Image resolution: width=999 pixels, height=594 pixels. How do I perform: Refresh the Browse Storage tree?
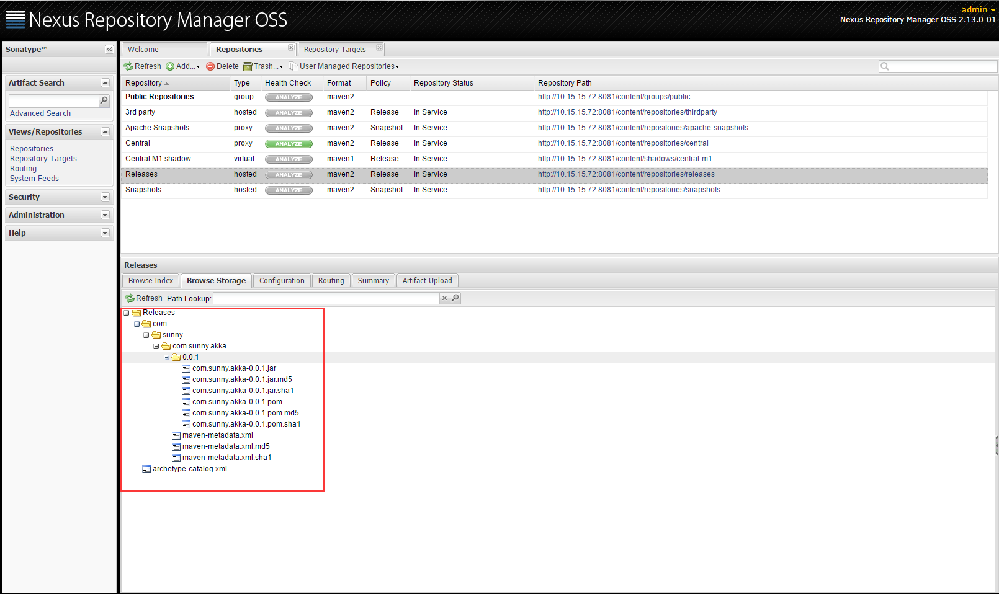click(143, 298)
